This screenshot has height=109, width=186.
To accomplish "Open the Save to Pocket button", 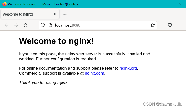I will [x=170, y=25].
